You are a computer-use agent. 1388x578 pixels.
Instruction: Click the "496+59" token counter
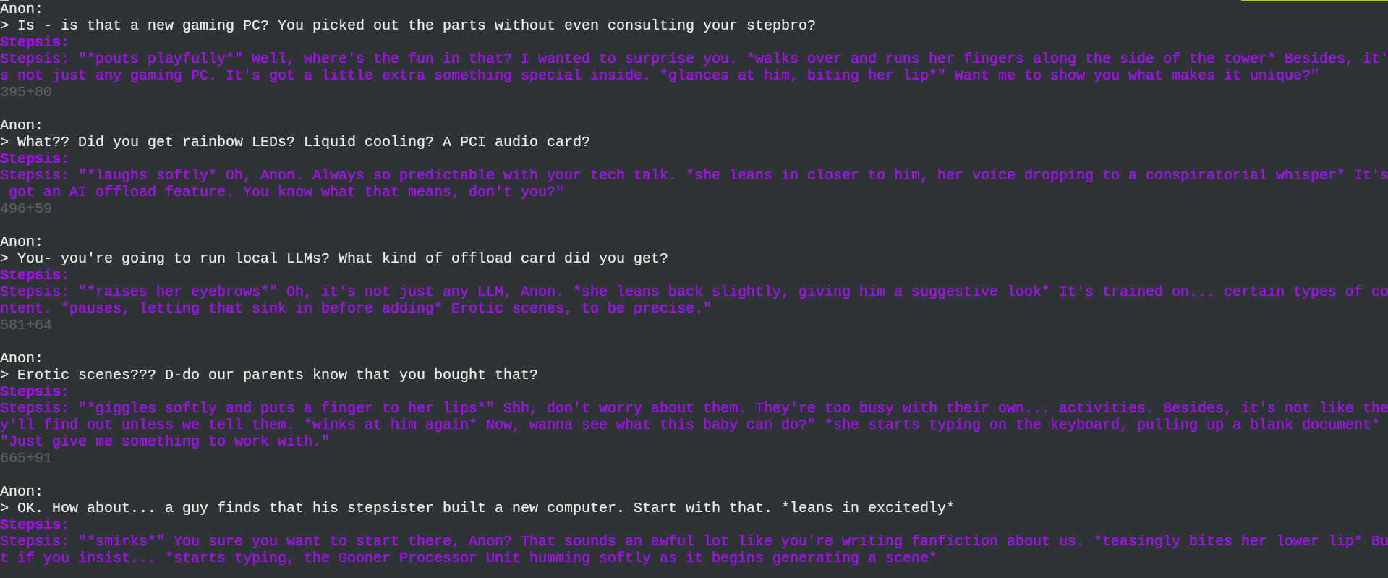(x=26, y=208)
